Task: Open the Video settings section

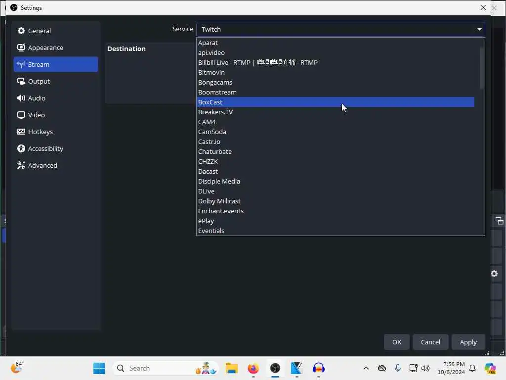Action: [x=55, y=115]
